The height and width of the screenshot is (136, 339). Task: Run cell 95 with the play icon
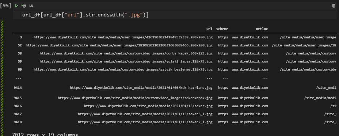[x=17, y=6]
